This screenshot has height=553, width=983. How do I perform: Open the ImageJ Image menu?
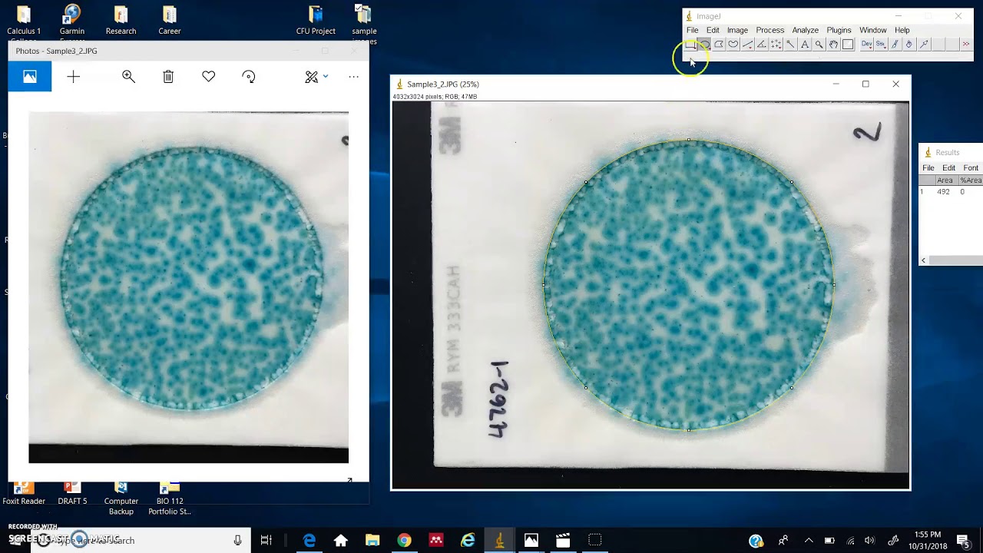click(737, 30)
